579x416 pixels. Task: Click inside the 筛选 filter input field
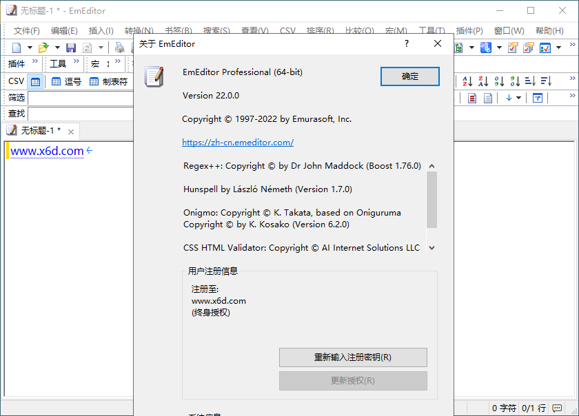[80, 97]
